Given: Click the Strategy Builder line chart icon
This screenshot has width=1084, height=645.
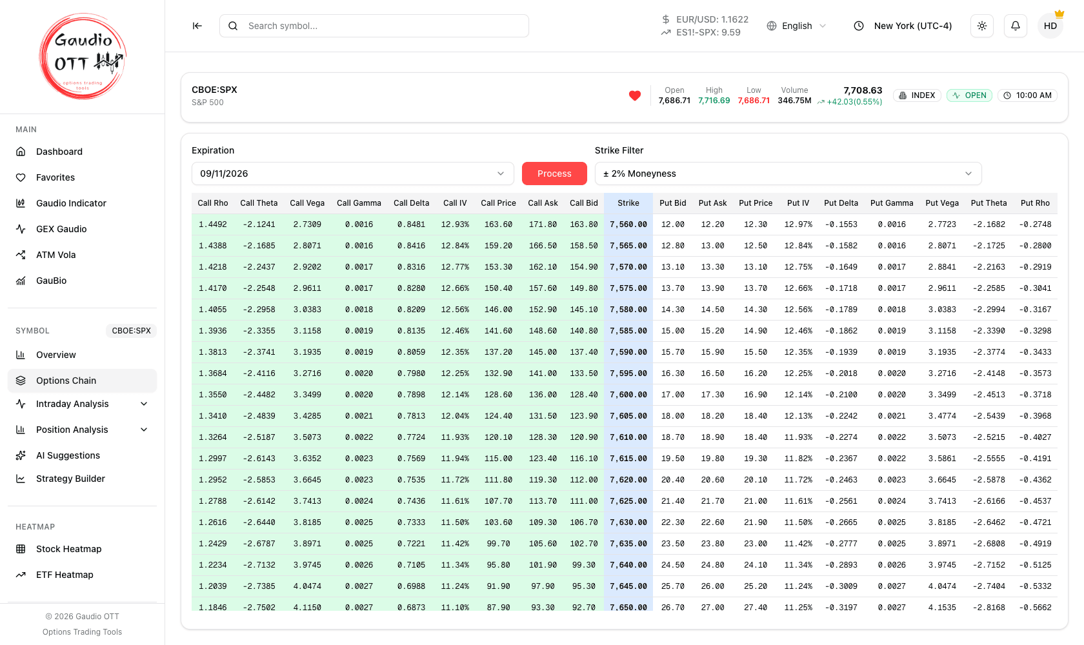Looking at the screenshot, I should click(x=21, y=479).
